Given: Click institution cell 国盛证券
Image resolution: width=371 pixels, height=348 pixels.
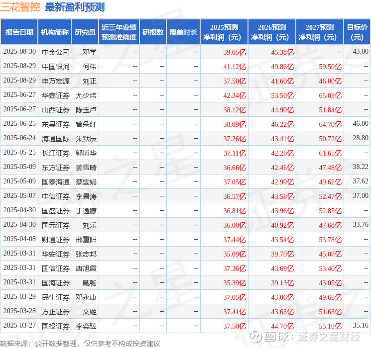Looking at the screenshot, I should point(56,210).
